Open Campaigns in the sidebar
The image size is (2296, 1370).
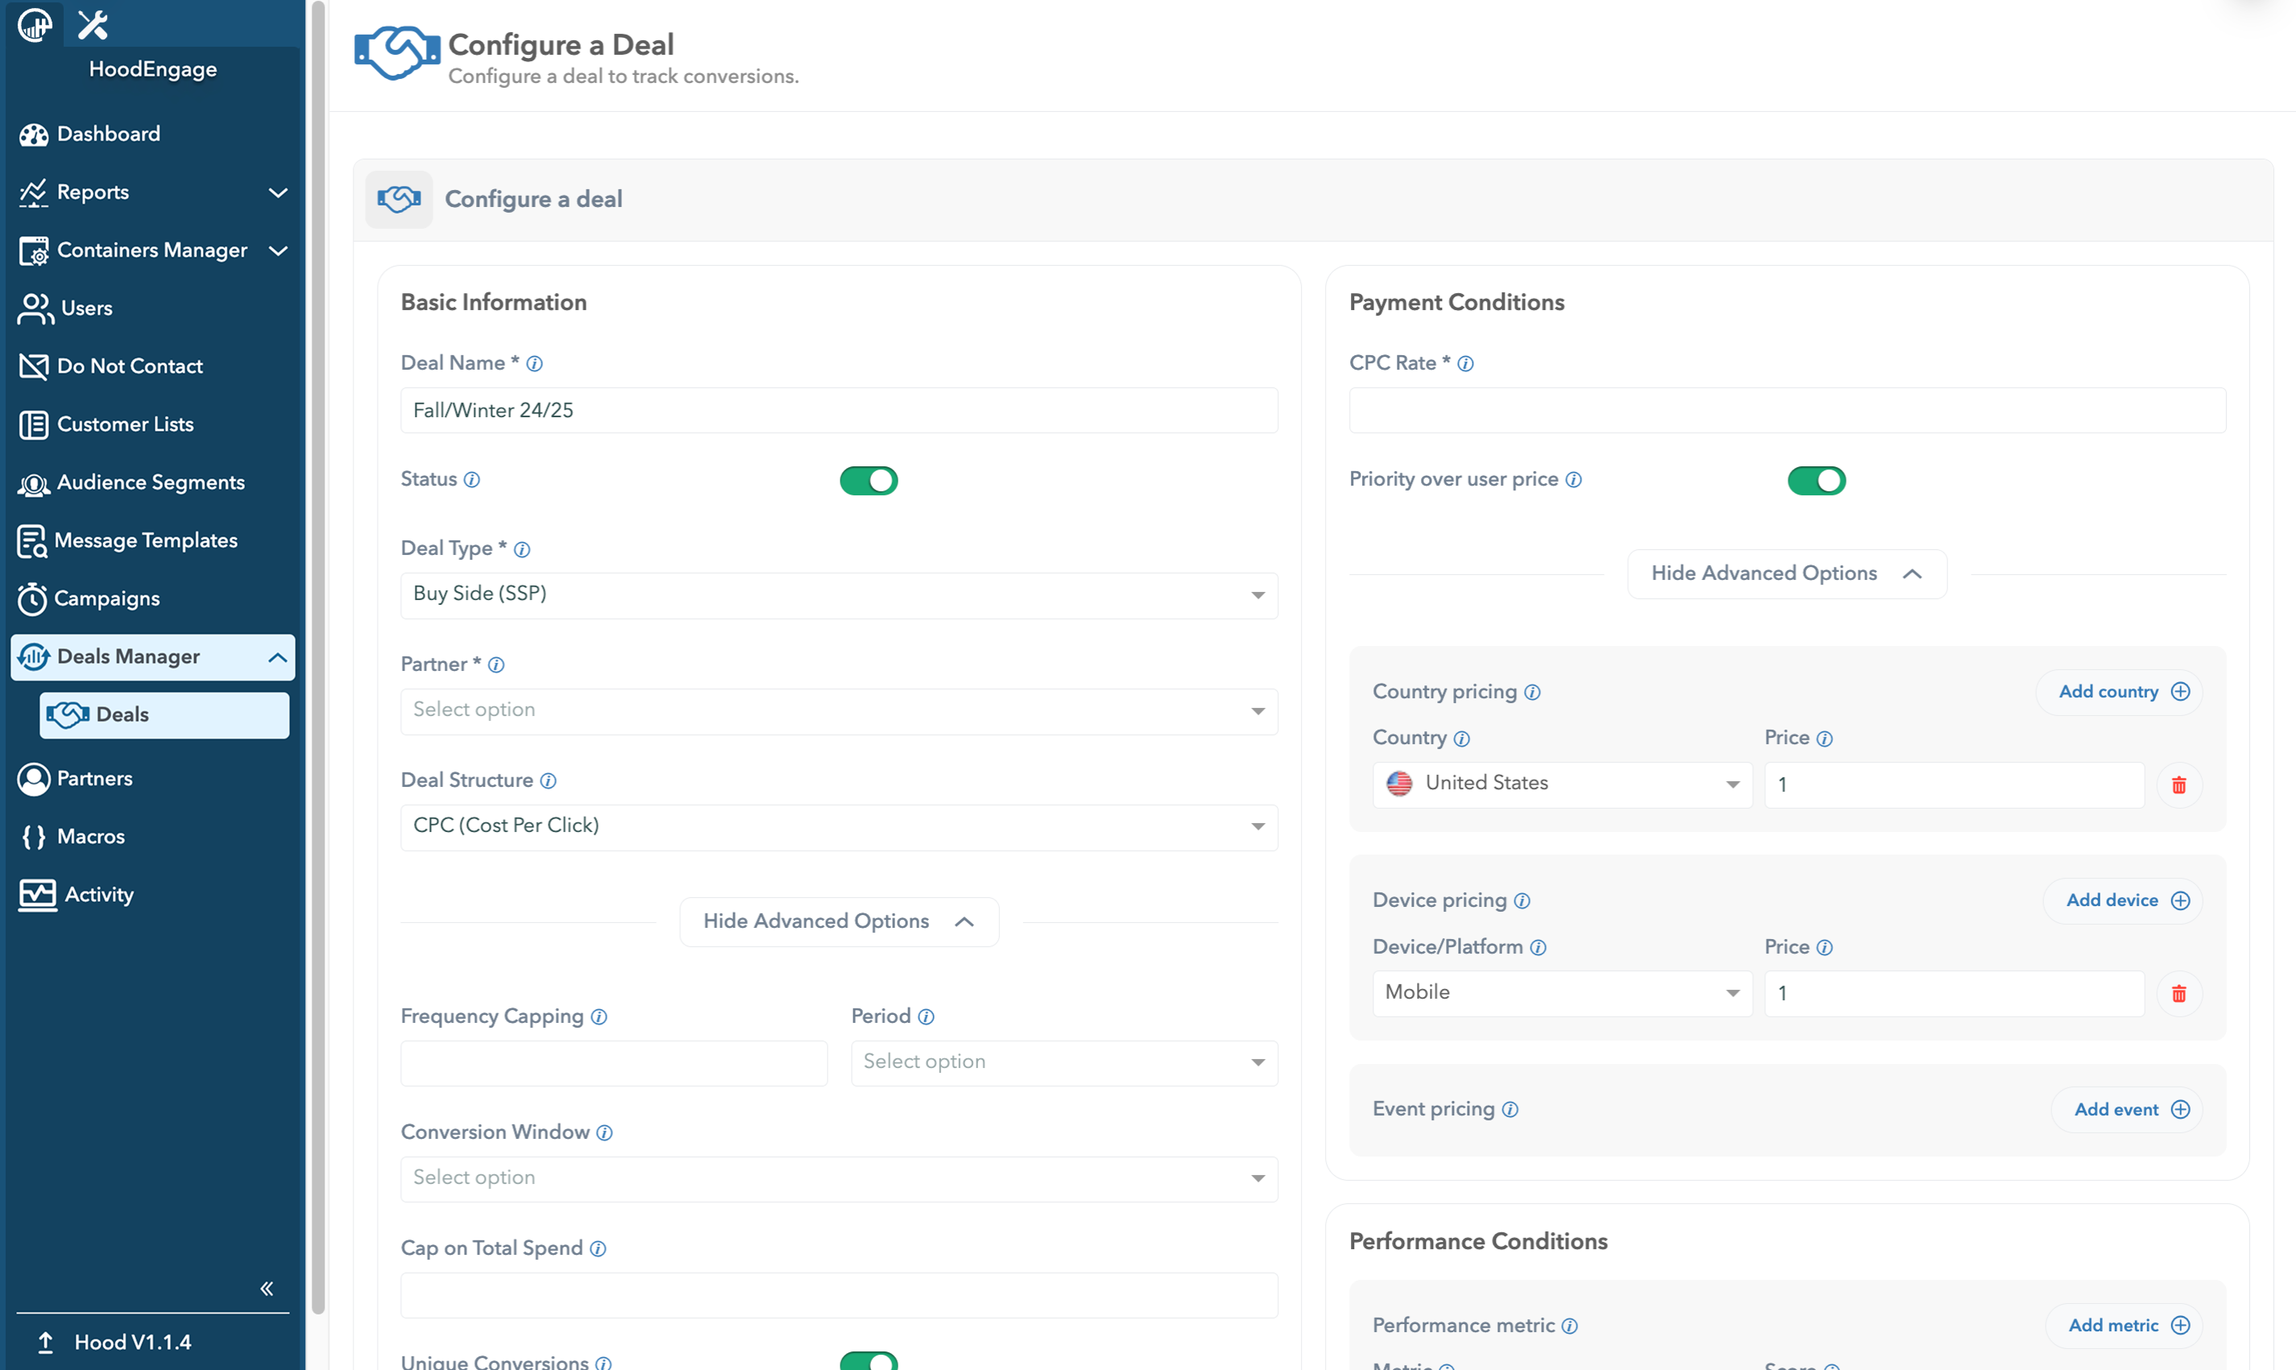[x=106, y=598]
